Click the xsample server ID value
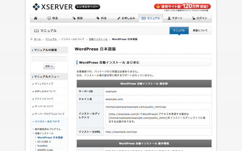The width and height of the screenshot is (242, 151). pyautogui.click(x=111, y=91)
